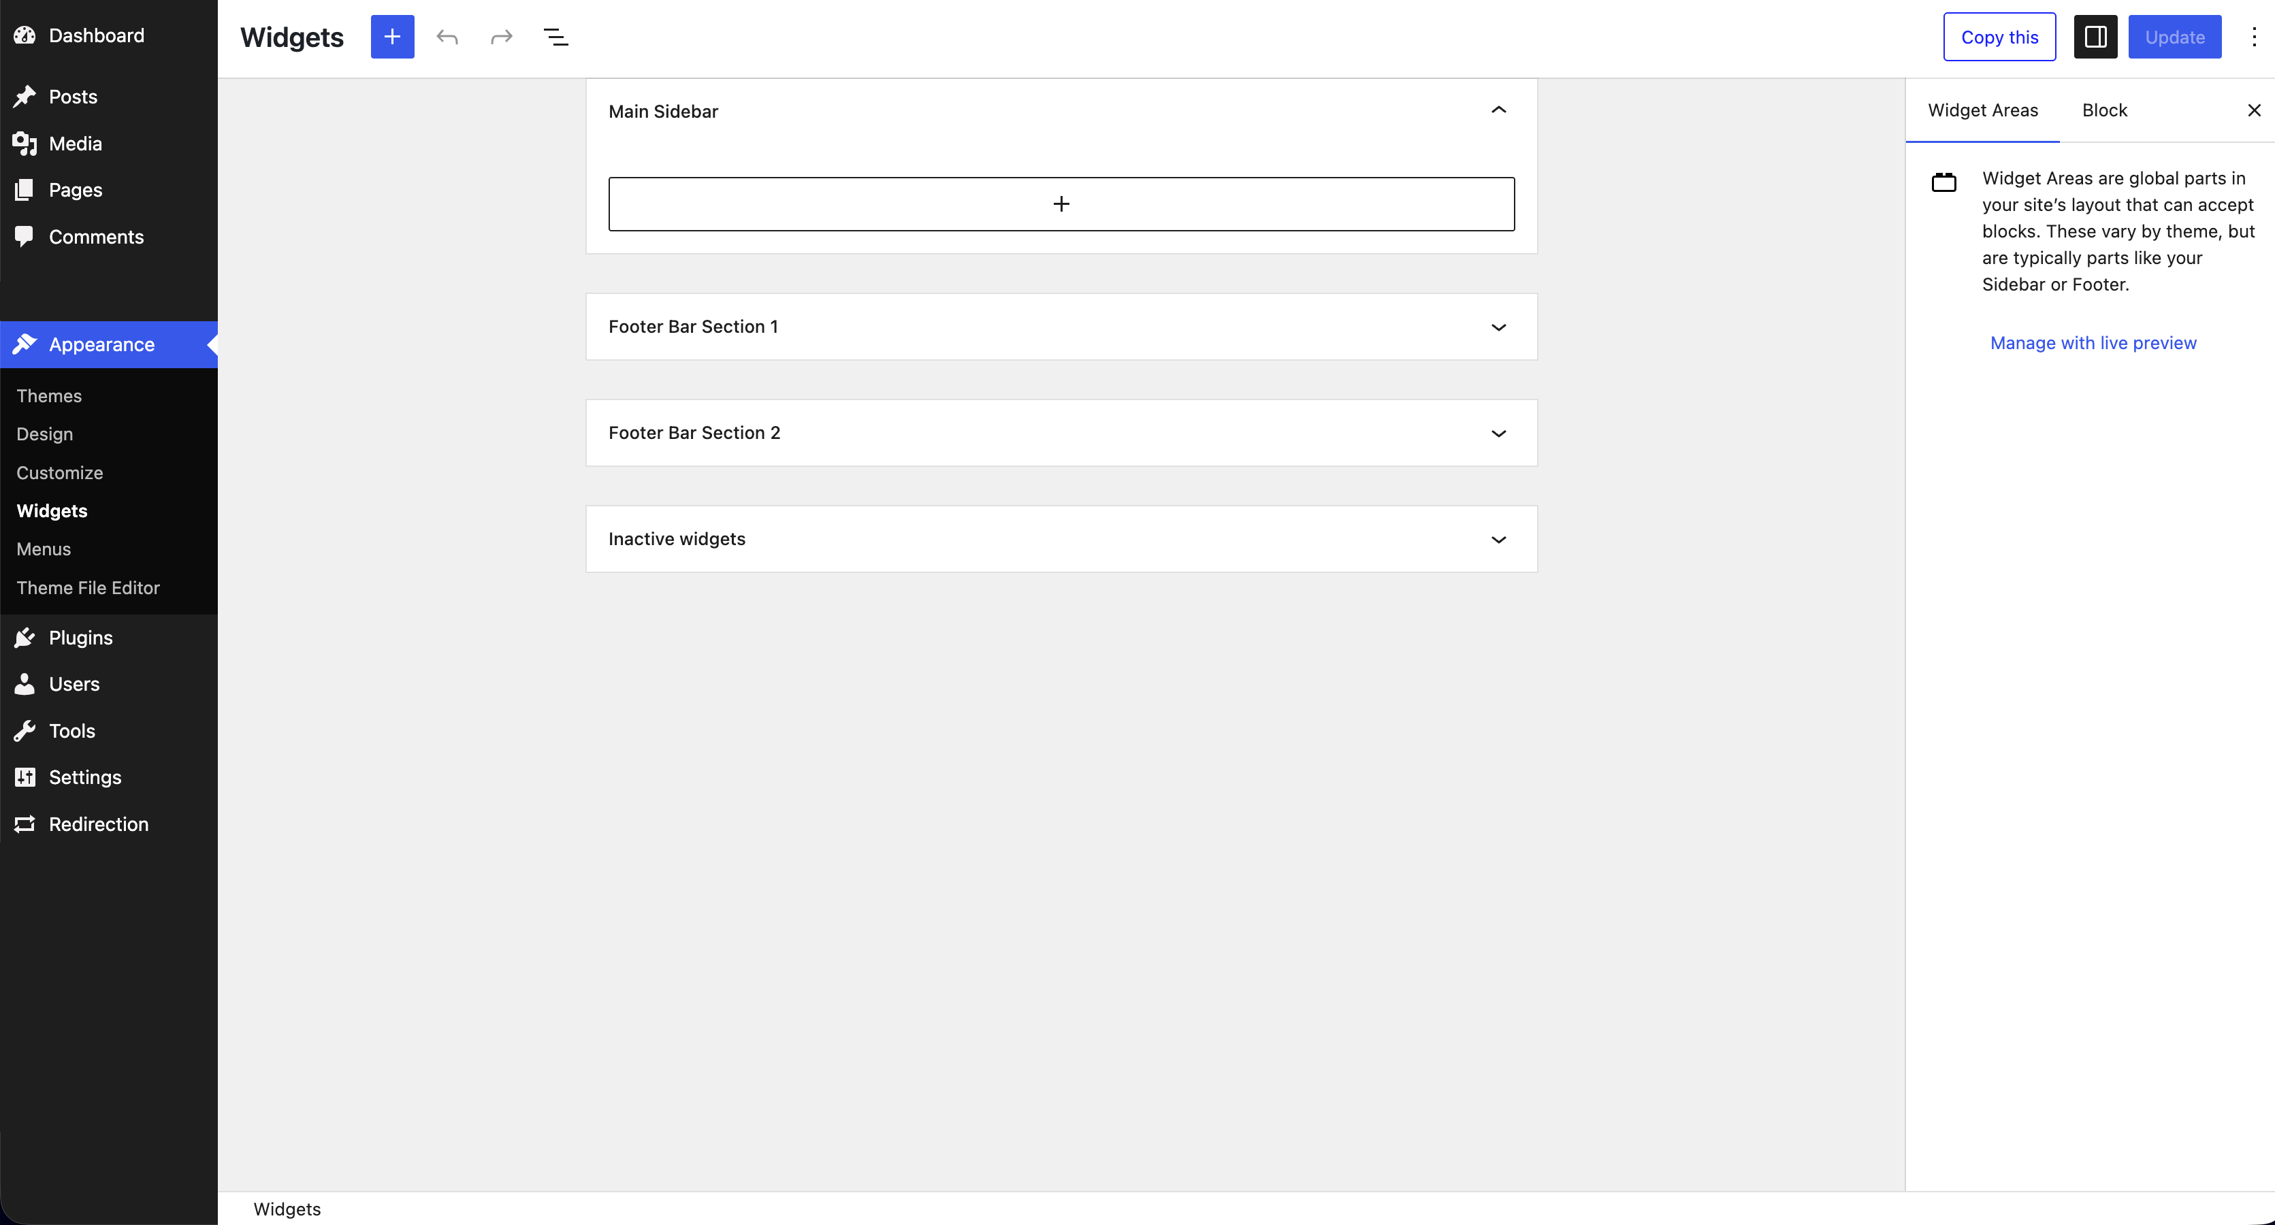Image resolution: width=2275 pixels, height=1225 pixels.
Task: Collapse the Main Sidebar area
Action: (x=1498, y=110)
